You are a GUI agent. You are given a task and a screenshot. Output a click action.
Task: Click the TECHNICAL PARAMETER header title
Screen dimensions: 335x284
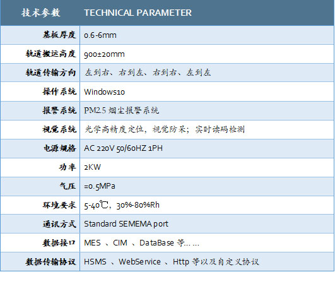pos(138,13)
